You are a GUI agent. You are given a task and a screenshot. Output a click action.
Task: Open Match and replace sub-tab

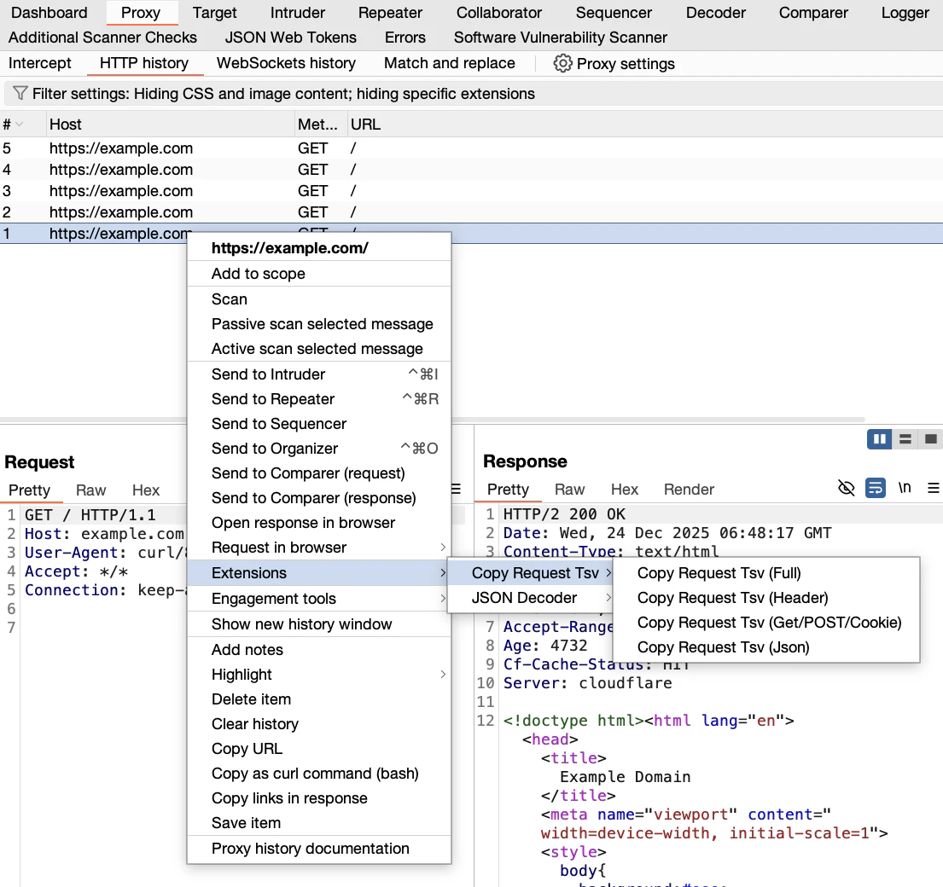(449, 63)
